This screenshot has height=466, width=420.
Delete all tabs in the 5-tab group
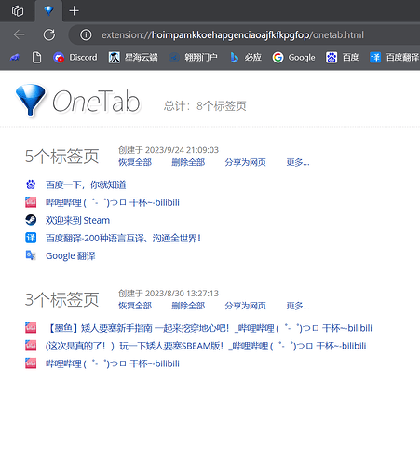point(188,162)
